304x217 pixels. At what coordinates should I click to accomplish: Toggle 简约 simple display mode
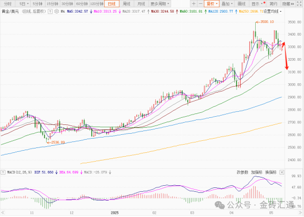pyautogui.click(x=273, y=4)
